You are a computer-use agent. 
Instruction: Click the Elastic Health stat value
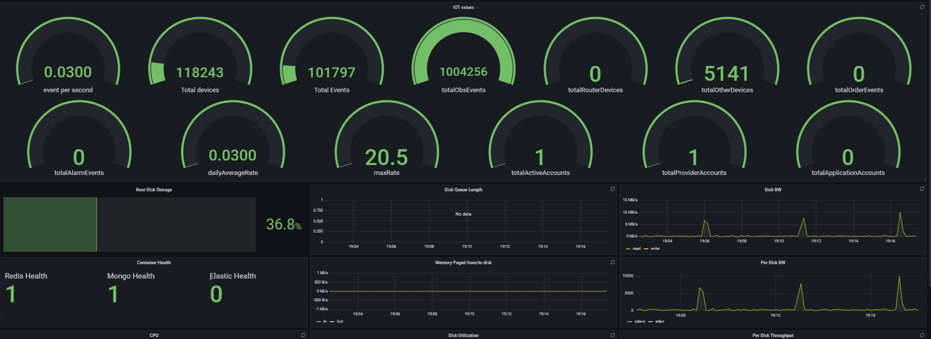[x=216, y=294]
